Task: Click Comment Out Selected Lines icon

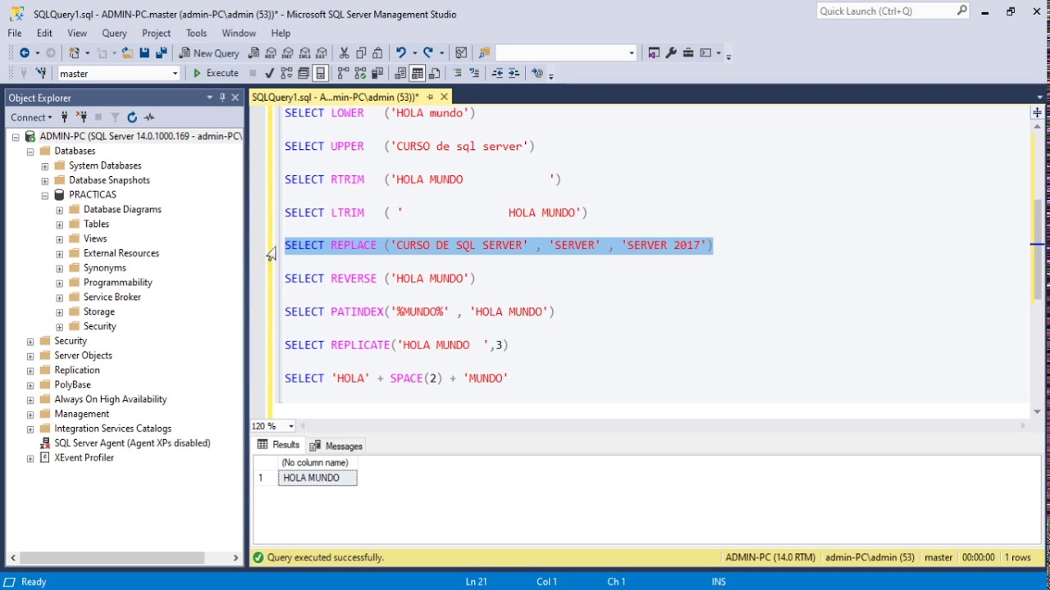Action: pyautogui.click(x=457, y=73)
